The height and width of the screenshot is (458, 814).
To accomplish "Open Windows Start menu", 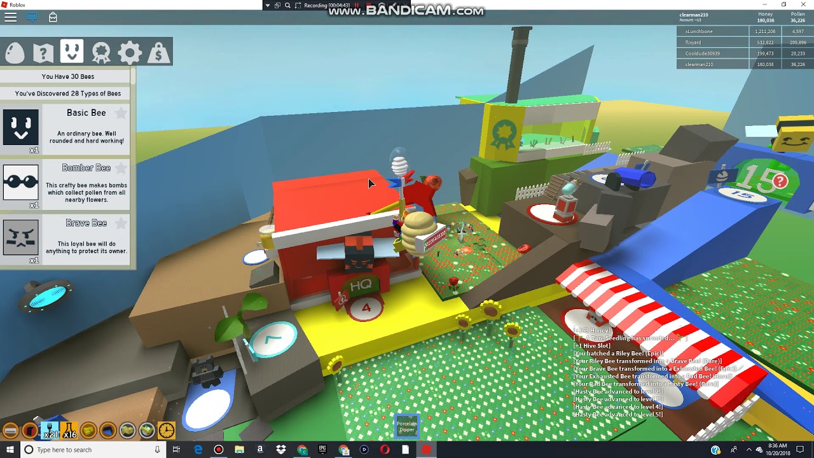I will click(x=10, y=450).
